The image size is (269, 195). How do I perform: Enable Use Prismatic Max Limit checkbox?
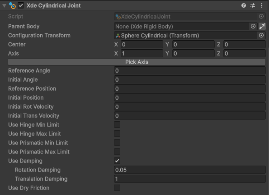click(117, 152)
